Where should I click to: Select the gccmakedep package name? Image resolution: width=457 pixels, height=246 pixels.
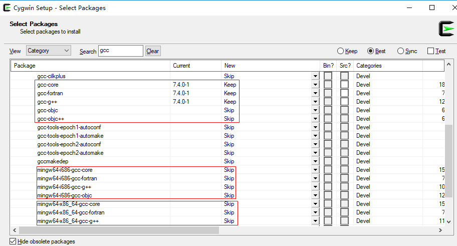(x=53, y=161)
